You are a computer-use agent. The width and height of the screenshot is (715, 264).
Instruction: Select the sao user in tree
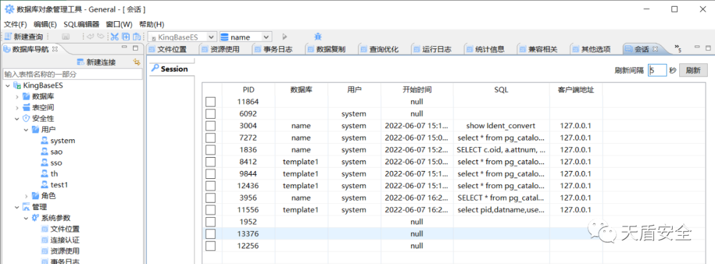[x=56, y=152]
